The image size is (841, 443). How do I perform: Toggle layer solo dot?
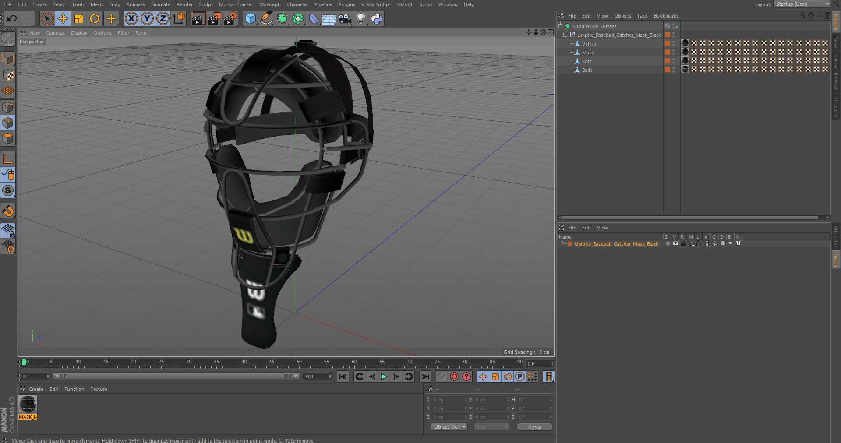pos(668,243)
